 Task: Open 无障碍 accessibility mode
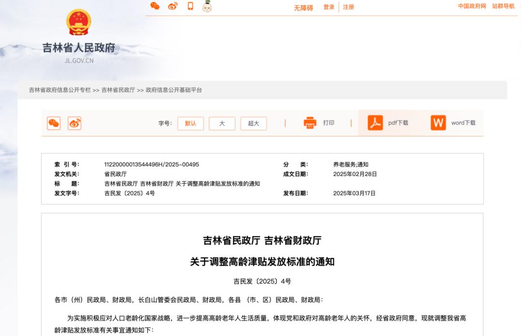(303, 8)
